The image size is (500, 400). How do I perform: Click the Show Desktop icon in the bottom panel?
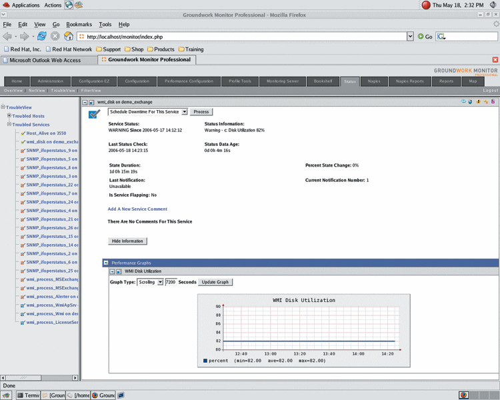pyautogui.click(x=6, y=395)
